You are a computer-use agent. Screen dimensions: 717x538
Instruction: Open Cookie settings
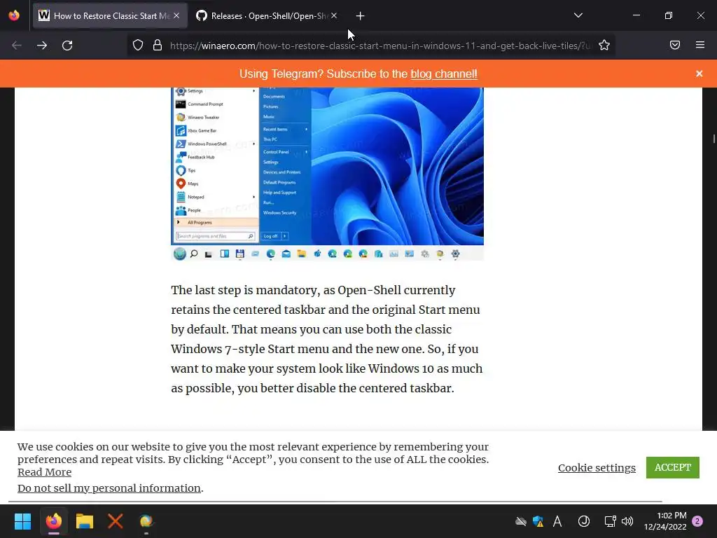click(597, 467)
